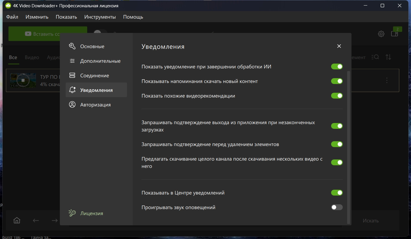The height and width of the screenshot is (239, 411).
Task: Open the Показать menu
Action: tap(67, 17)
